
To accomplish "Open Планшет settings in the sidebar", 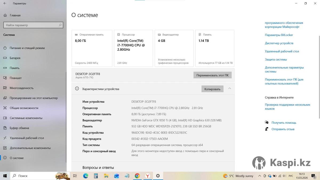I will click(x=15, y=78).
